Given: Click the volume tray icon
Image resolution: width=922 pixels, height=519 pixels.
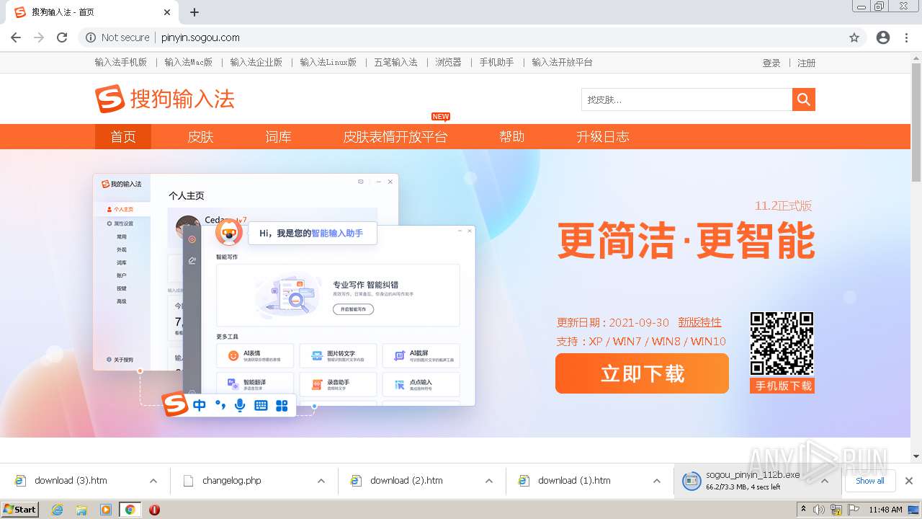Looking at the screenshot, I should [x=819, y=510].
